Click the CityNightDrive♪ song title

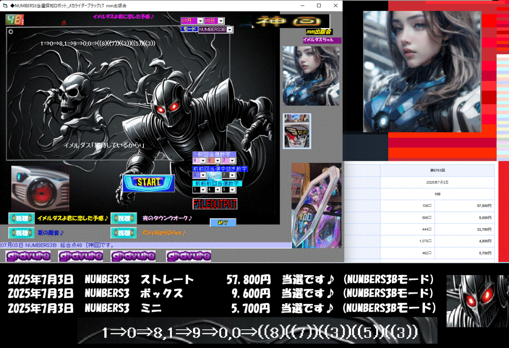coord(165,233)
